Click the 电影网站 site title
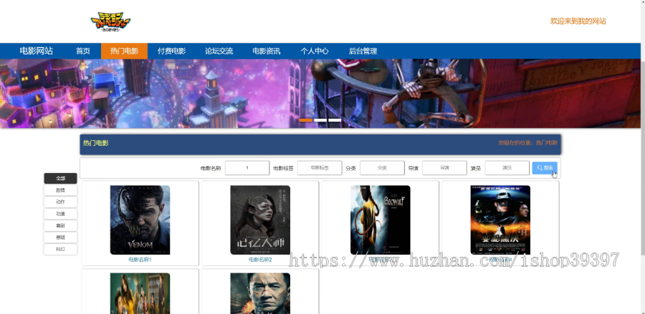Image resolution: width=645 pixels, height=314 pixels. [x=37, y=51]
